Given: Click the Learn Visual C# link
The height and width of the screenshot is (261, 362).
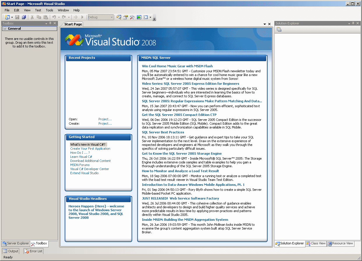Looking at the screenshot, I should (81, 157).
